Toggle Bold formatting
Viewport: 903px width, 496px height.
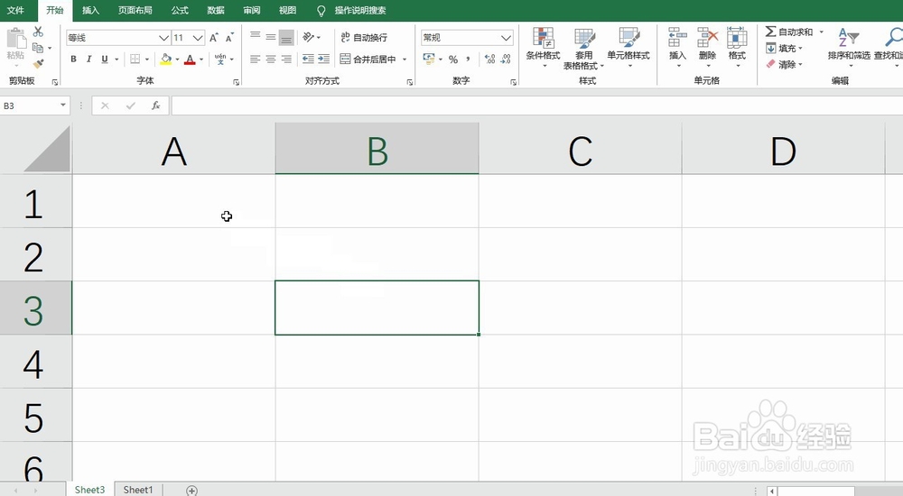point(73,59)
